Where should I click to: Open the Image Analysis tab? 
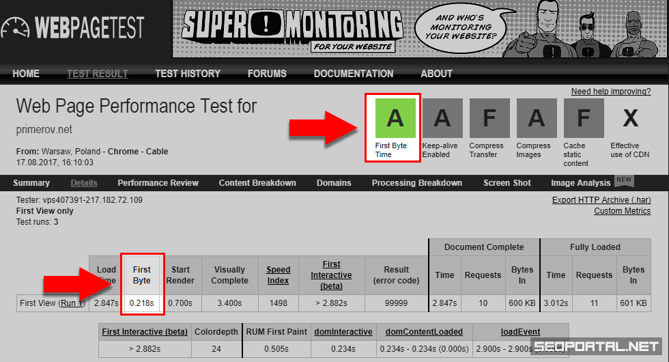click(580, 183)
